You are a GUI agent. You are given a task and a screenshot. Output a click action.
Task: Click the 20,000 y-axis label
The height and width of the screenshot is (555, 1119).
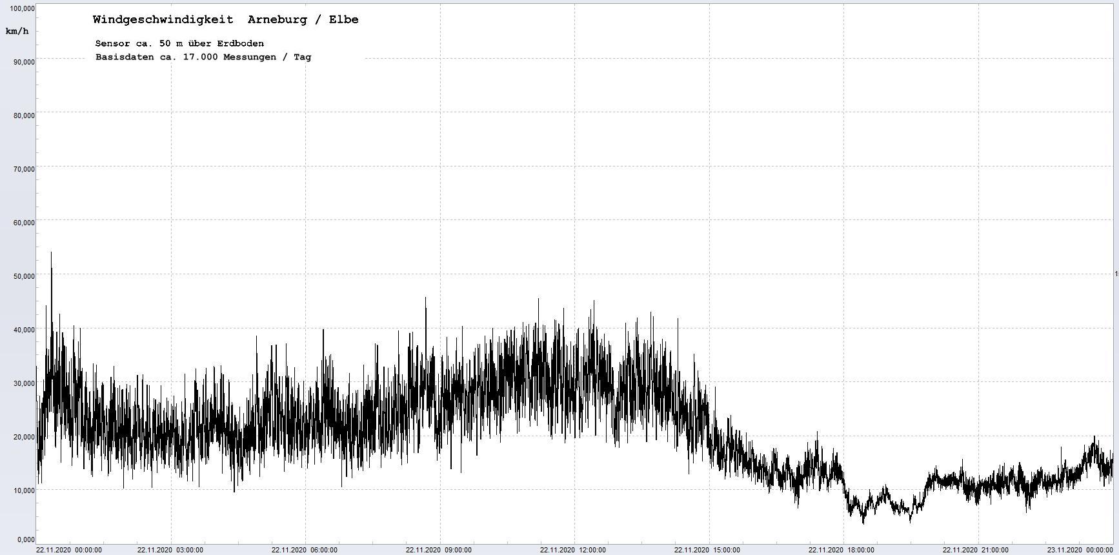point(24,437)
